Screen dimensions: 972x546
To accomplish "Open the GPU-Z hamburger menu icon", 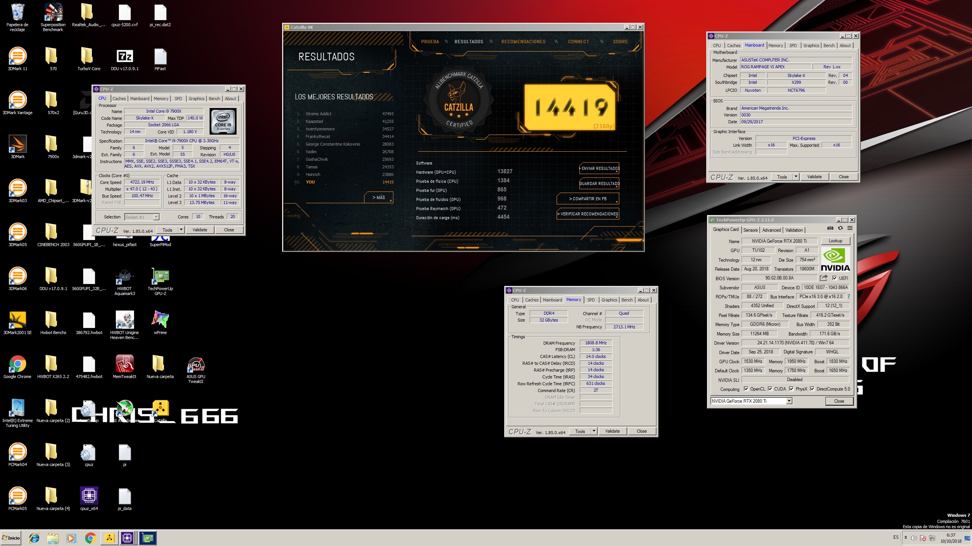I will [x=850, y=228].
